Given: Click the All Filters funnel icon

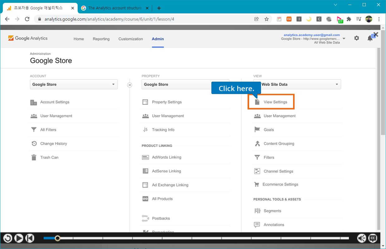Looking at the screenshot, I should click(34, 130).
